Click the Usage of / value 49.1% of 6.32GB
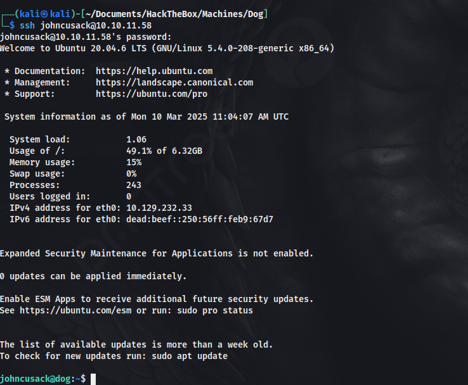This screenshot has height=385, width=468. (164, 151)
